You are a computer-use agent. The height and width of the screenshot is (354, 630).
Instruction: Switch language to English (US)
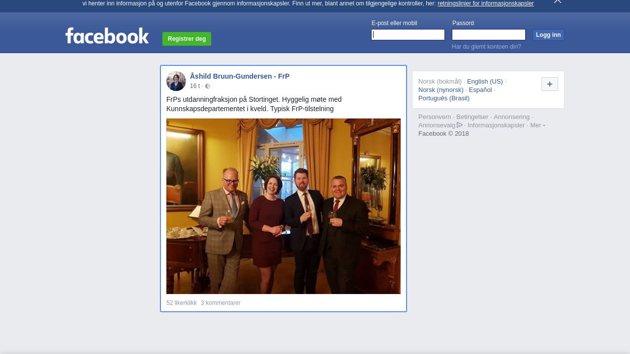tap(485, 82)
